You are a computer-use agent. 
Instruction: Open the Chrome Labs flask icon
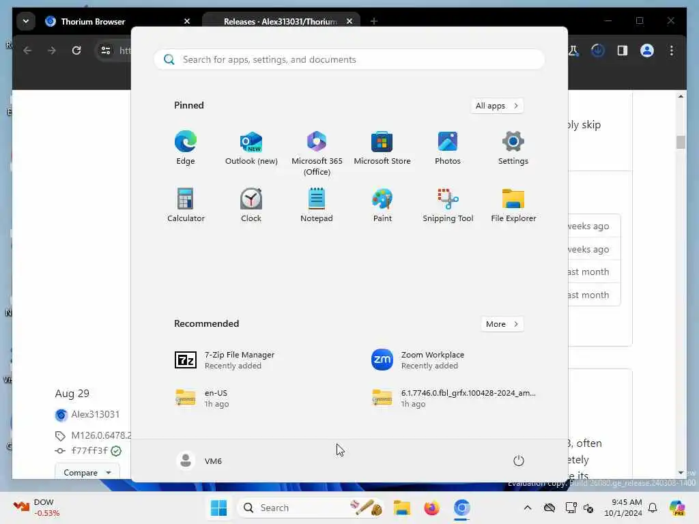click(573, 50)
